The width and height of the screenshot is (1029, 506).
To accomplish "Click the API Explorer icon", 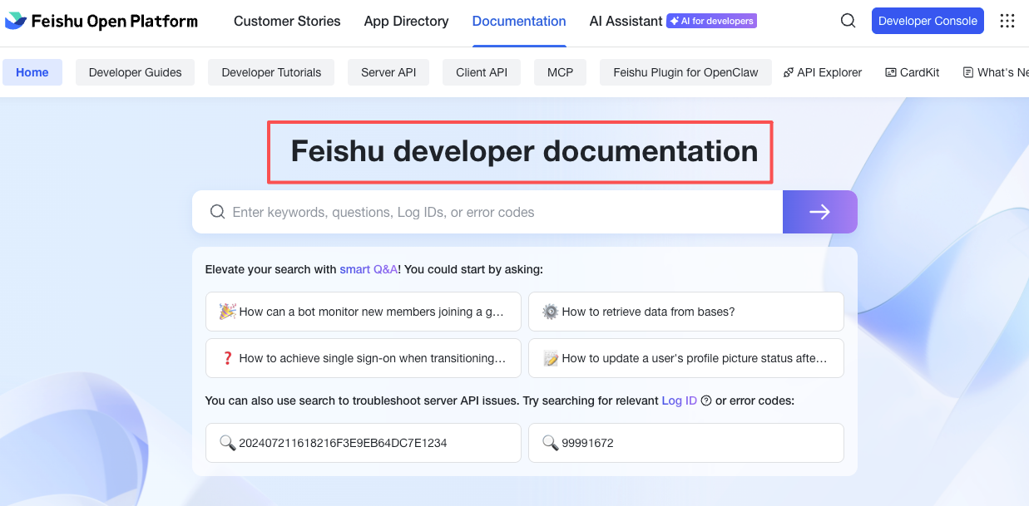I will point(789,72).
